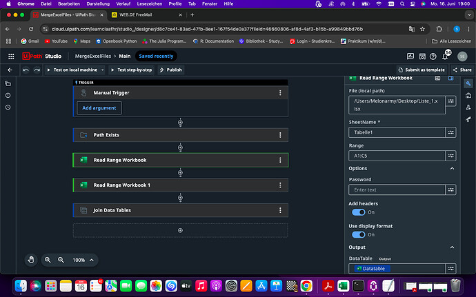Switch to WEB.DE FreeMail tab
This screenshot has height=297, width=476.
(x=147, y=15)
